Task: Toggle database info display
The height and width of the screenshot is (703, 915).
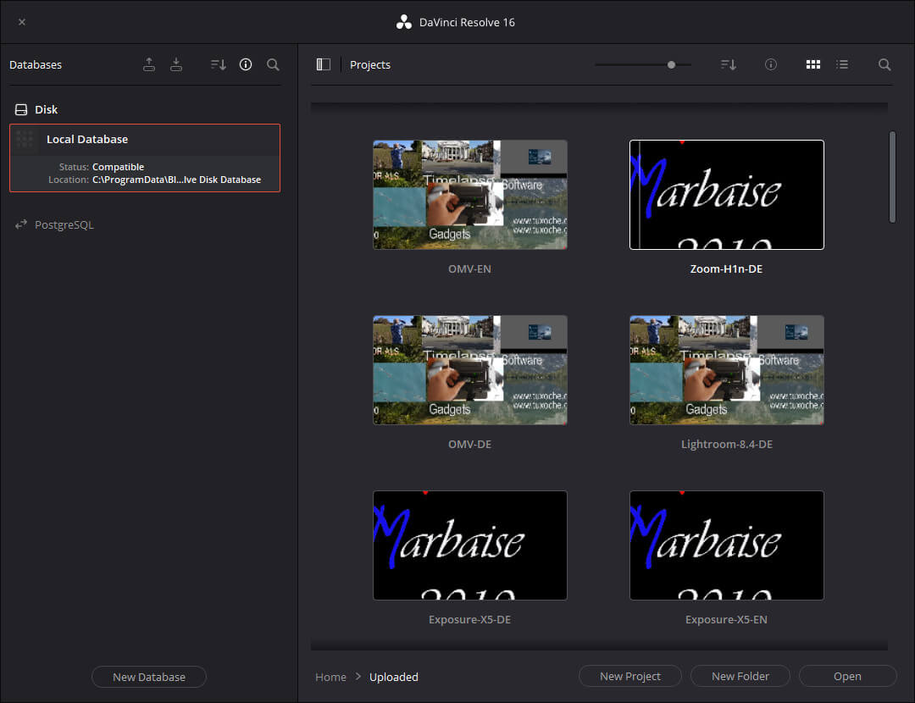Action: point(246,64)
